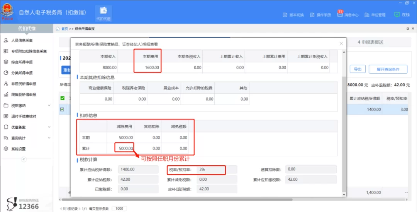Open the 操作手册 manual icon
The image size is (417, 212).
pos(312,15)
